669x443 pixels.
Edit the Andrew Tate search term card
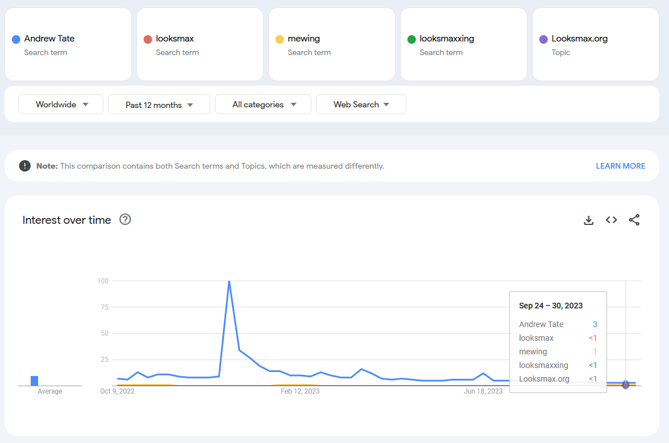pos(68,44)
